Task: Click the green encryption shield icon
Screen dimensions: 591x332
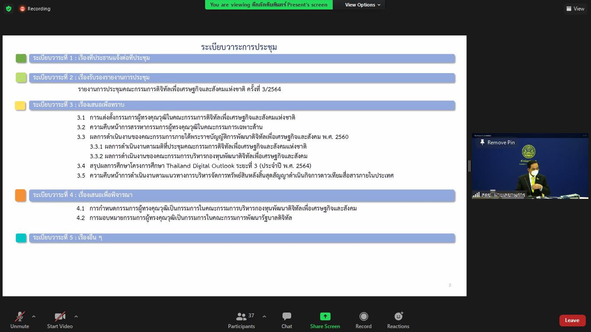Action: (x=9, y=9)
